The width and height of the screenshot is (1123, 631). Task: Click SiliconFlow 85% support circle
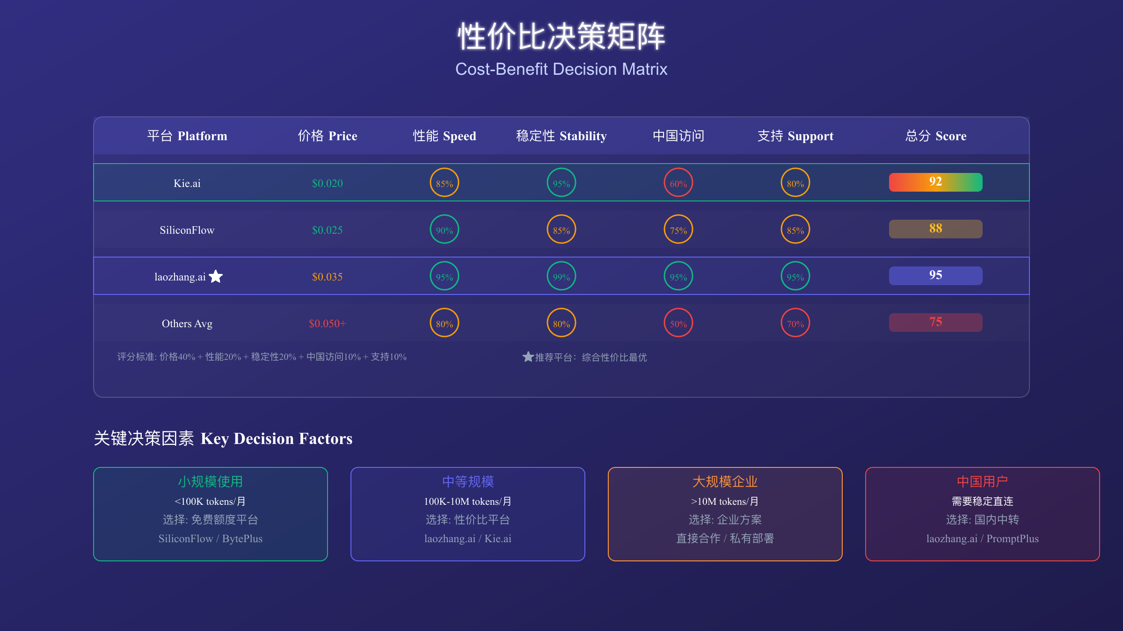click(795, 229)
